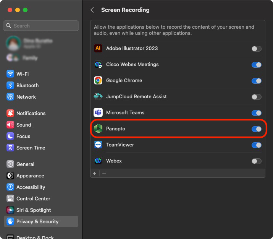Click the Sound speaker icon

[x=10, y=125]
